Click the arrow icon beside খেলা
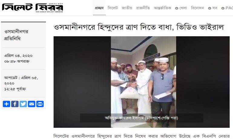Viewport: 233px width, 139px height. pyautogui.click(x=176, y=8)
